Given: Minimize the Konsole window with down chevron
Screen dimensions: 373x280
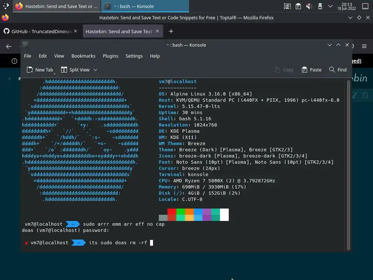Looking at the screenshot, I should pos(329,45).
